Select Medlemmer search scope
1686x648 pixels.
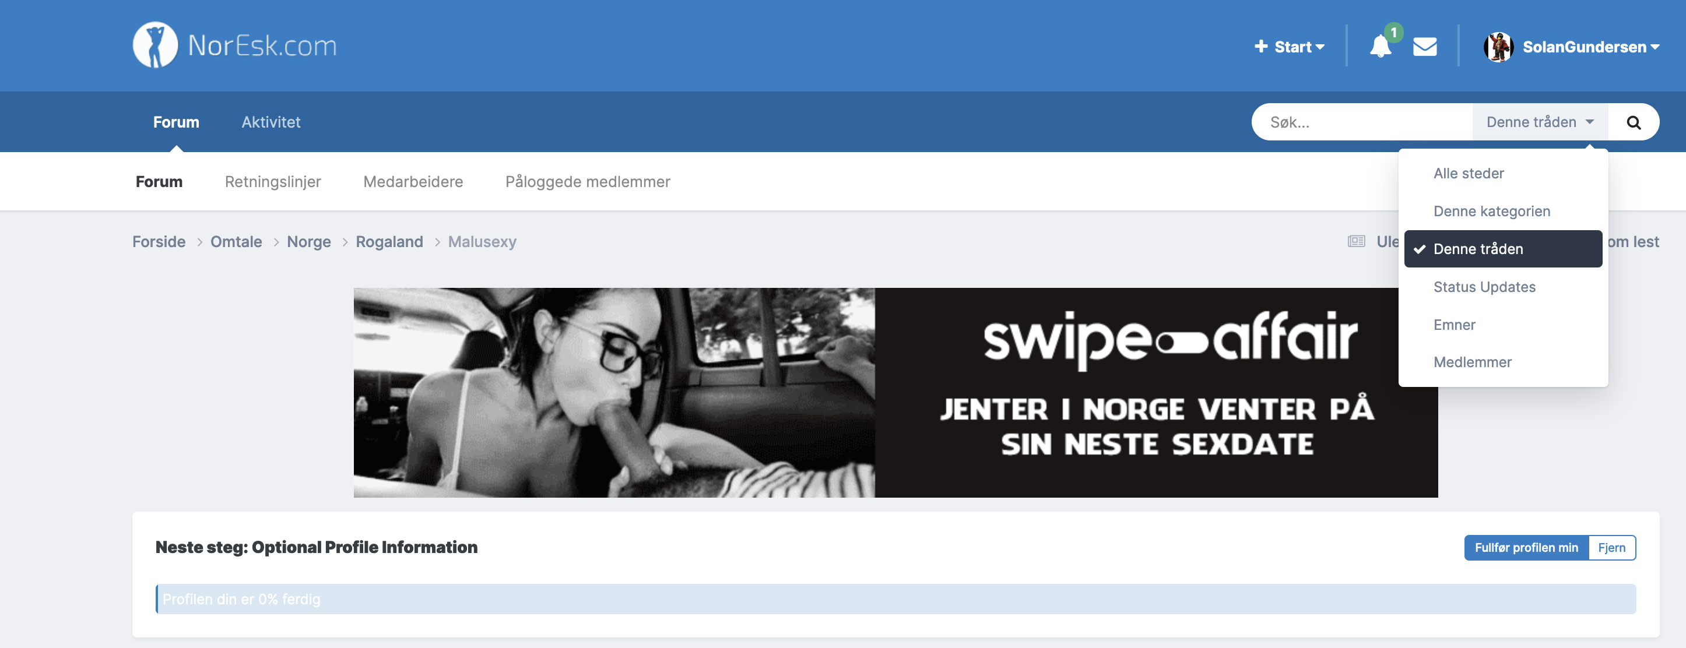pos(1503,362)
